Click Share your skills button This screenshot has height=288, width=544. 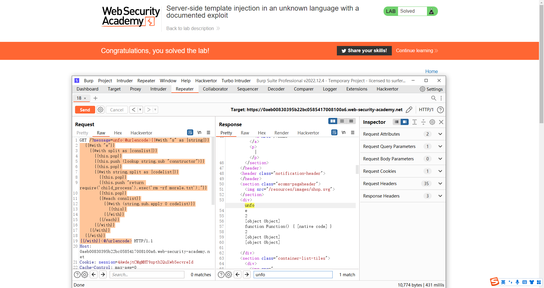[364, 51]
